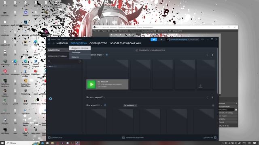The image size is (259, 145).
Task: Open the МАГАЗИН tab in Steam
Action: click(x=62, y=43)
